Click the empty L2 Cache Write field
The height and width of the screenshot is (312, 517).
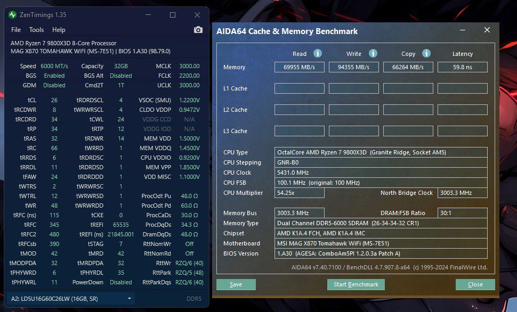tap(354, 110)
